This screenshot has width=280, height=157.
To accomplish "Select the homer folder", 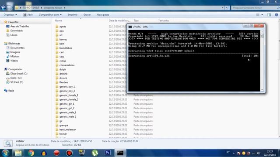I will pos(63,134).
